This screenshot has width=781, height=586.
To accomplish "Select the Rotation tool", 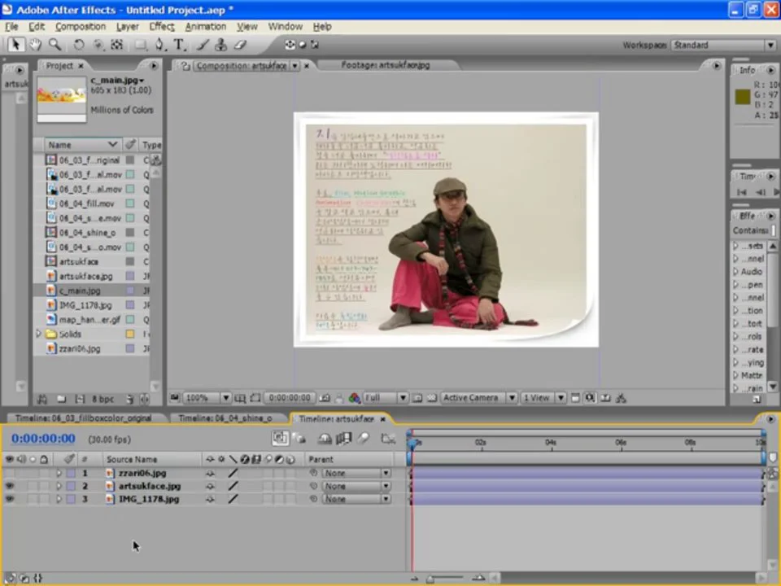I will [x=78, y=45].
